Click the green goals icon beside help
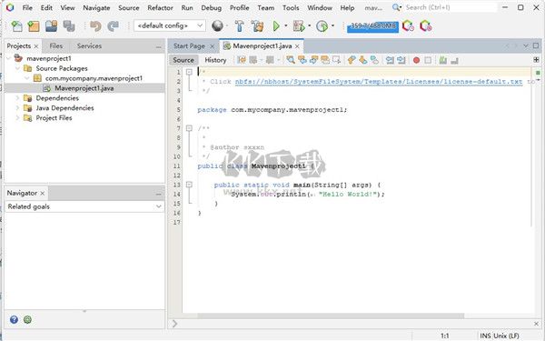This screenshot has height=341, width=545. [x=27, y=319]
